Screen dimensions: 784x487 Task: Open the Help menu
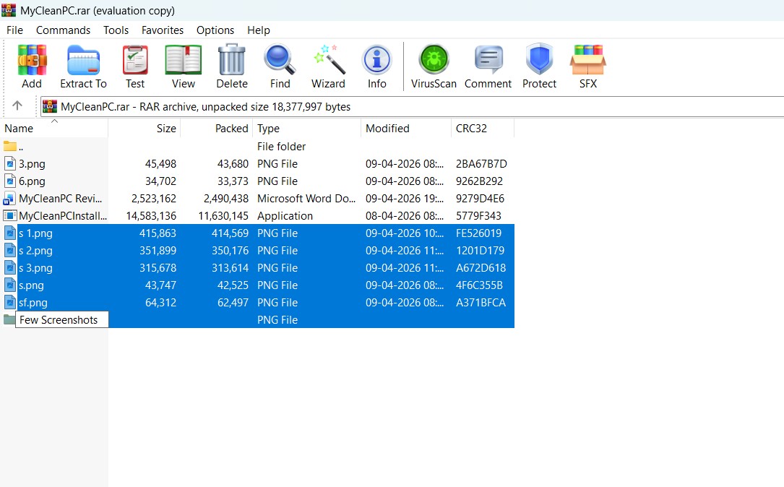coord(259,30)
